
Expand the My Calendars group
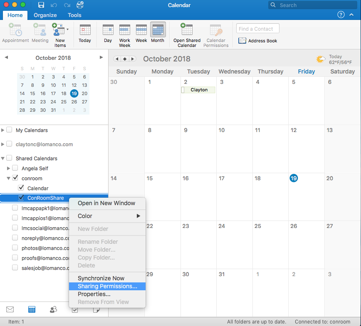point(3,130)
